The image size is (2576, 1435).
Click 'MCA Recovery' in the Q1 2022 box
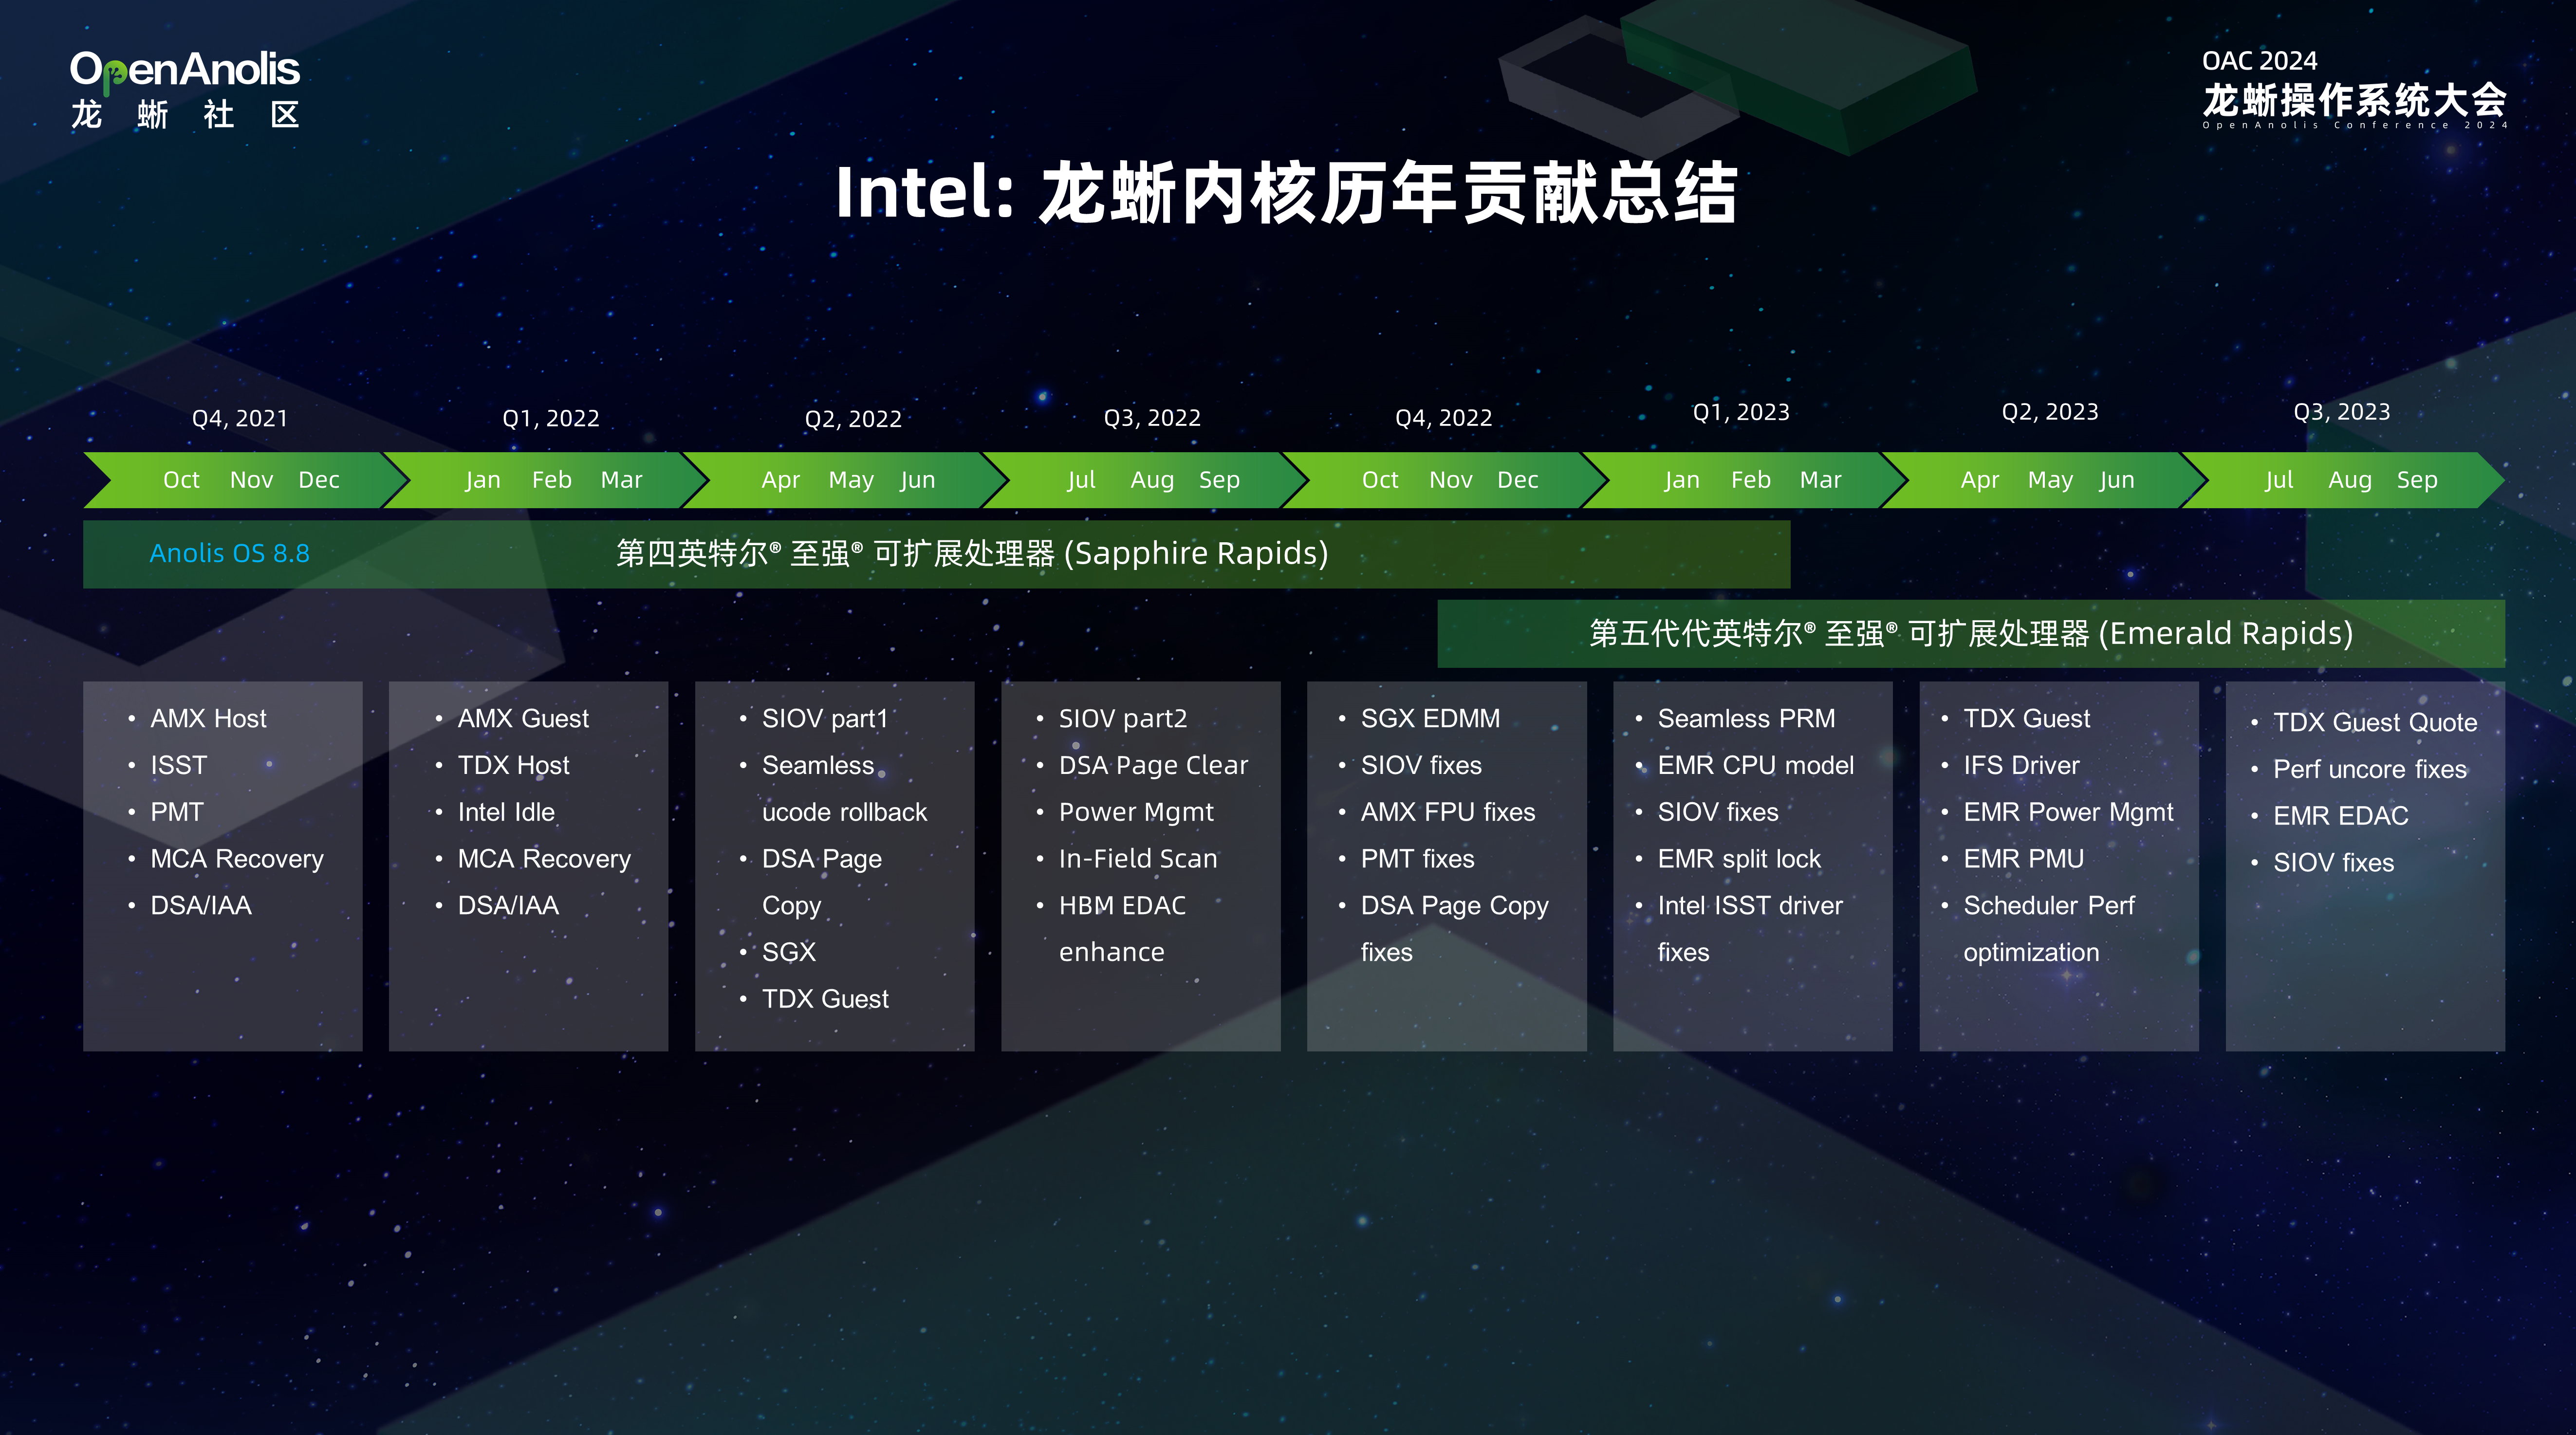coord(544,859)
